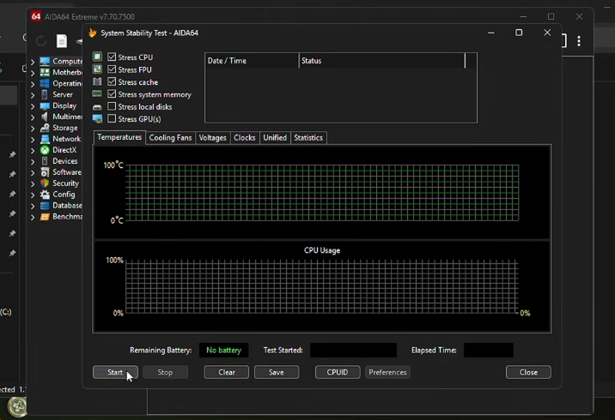This screenshot has width=615, height=420.
Task: Expand the Motherboard tree node
Action: (x=33, y=73)
